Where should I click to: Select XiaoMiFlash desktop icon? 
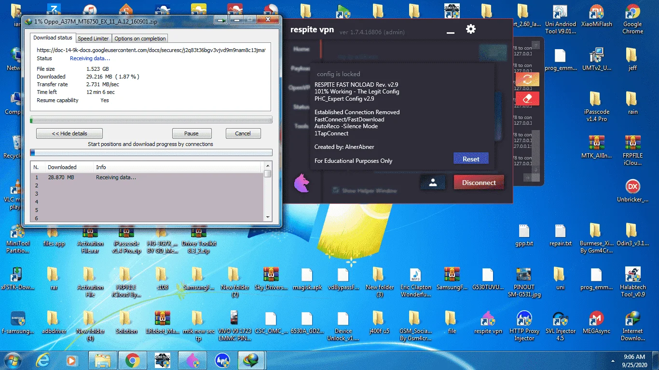[x=596, y=17]
